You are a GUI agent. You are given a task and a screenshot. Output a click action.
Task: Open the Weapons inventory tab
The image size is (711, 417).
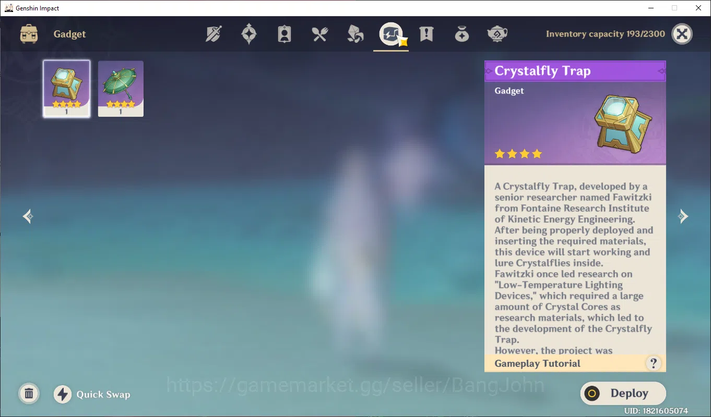[x=214, y=34]
